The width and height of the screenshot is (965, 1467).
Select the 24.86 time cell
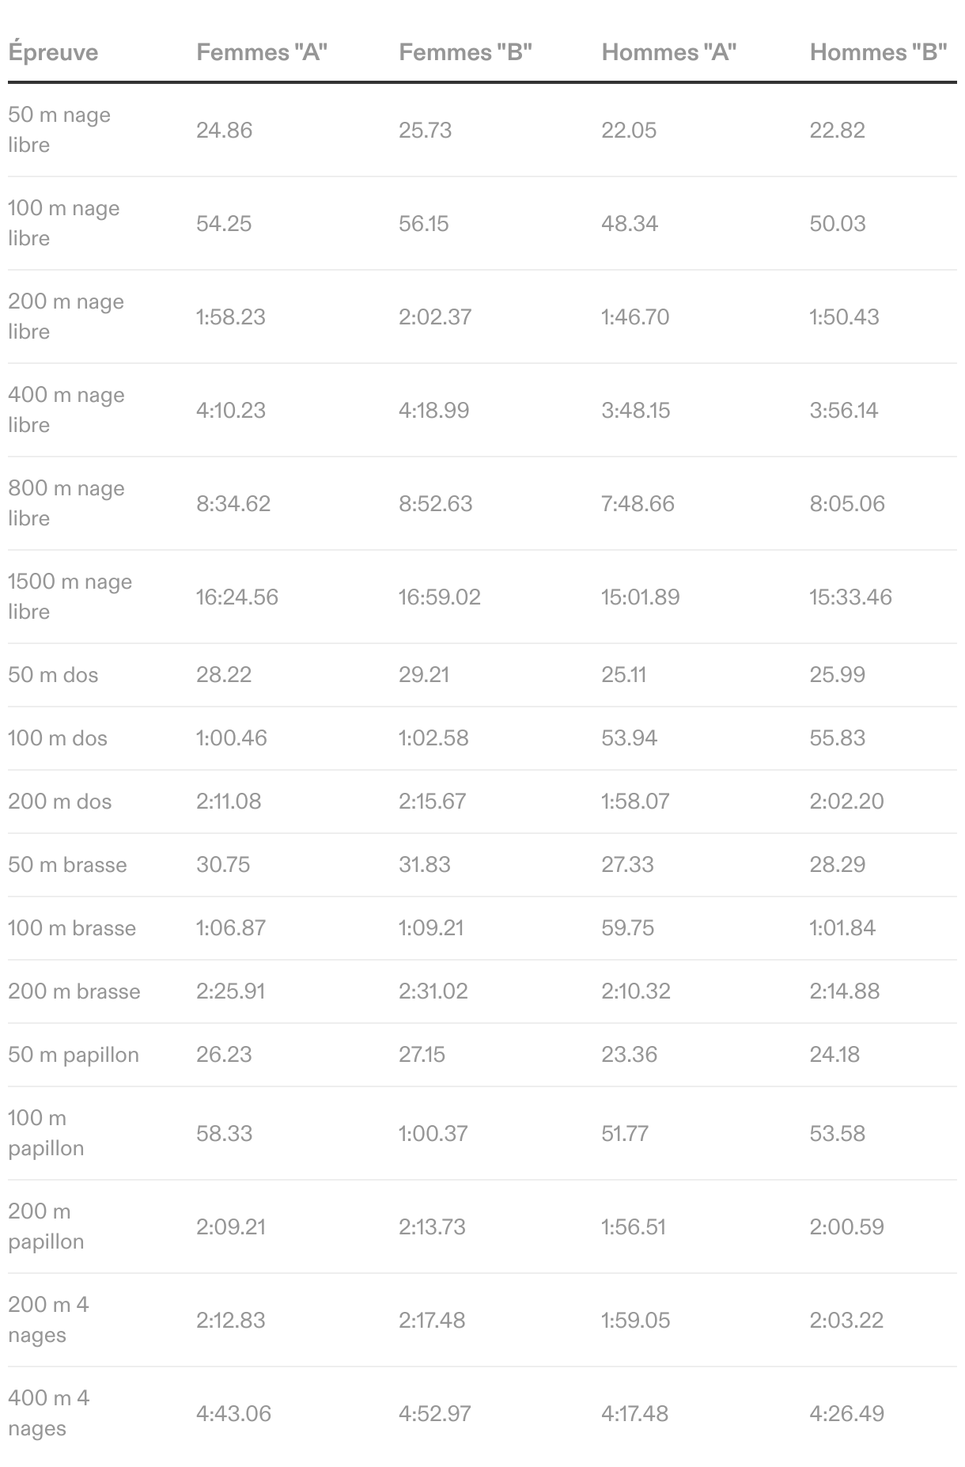tap(225, 130)
